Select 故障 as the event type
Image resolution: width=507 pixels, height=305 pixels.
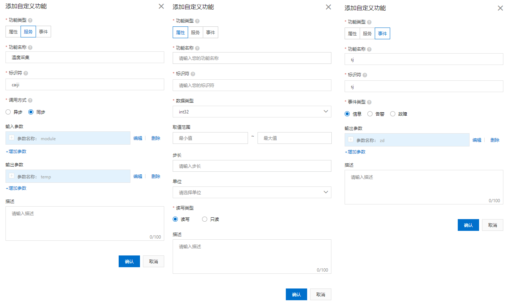pyautogui.click(x=393, y=114)
